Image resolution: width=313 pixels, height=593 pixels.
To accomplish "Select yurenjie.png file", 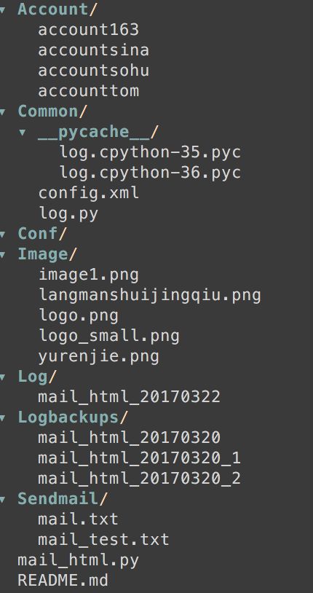I will click(99, 357).
